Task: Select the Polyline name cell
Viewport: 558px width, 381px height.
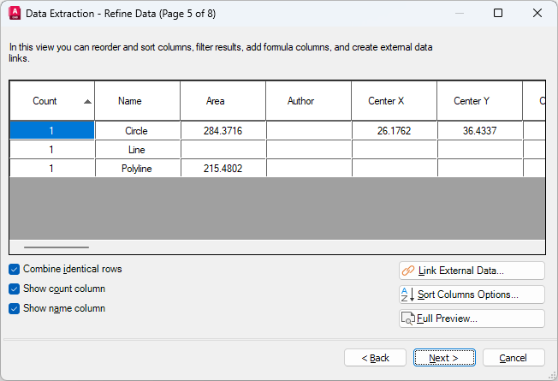Action: click(137, 169)
